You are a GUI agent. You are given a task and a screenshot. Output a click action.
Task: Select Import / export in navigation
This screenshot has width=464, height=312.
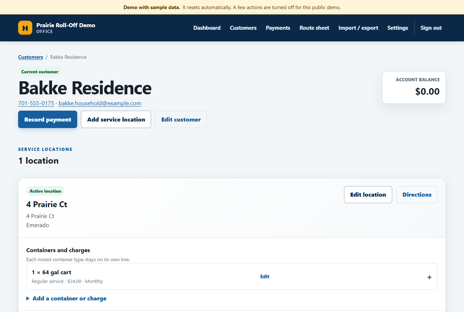point(359,28)
